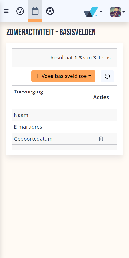Click the user avatar photo
Image resolution: width=129 pixels, height=258 pixels.
(116, 12)
